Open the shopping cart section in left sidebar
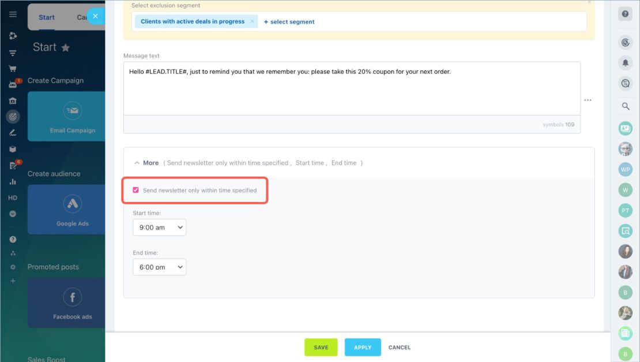 coord(13,68)
